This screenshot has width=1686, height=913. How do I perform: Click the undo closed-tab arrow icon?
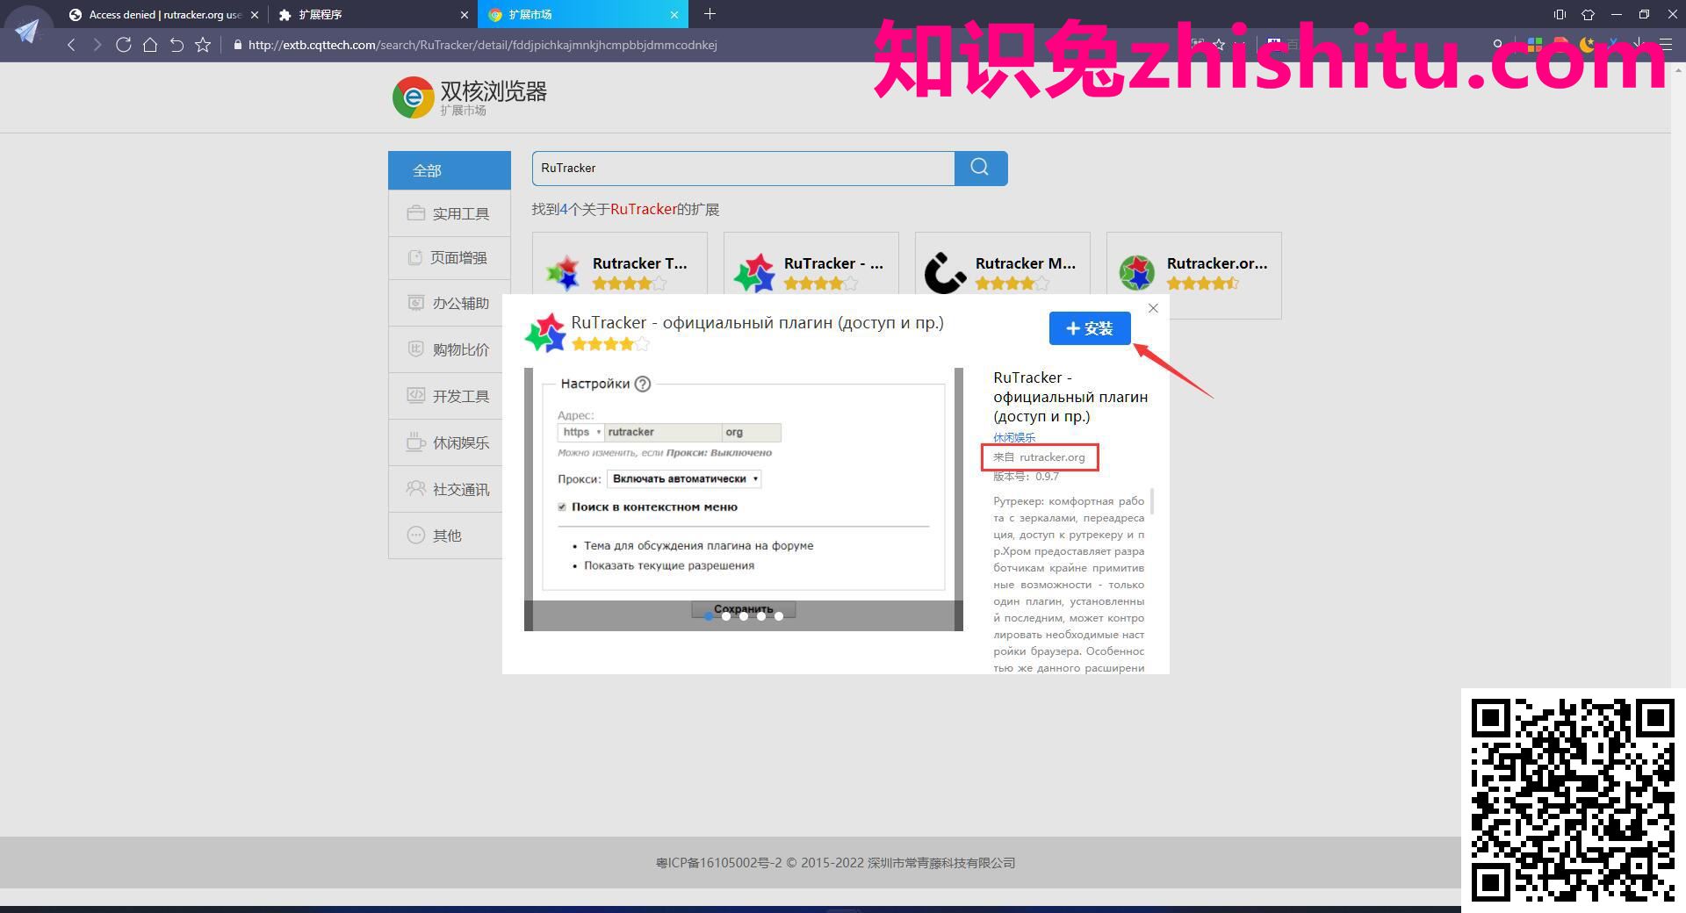tap(177, 45)
